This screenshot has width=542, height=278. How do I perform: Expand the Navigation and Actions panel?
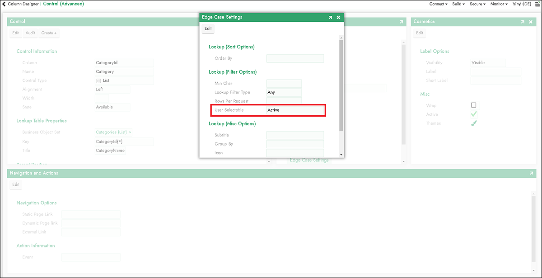[531, 173]
